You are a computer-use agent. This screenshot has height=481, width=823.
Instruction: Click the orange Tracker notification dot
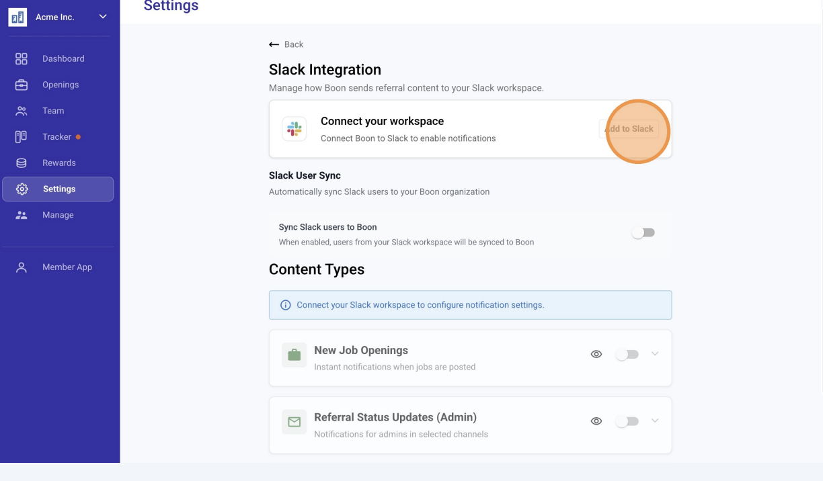click(x=78, y=137)
